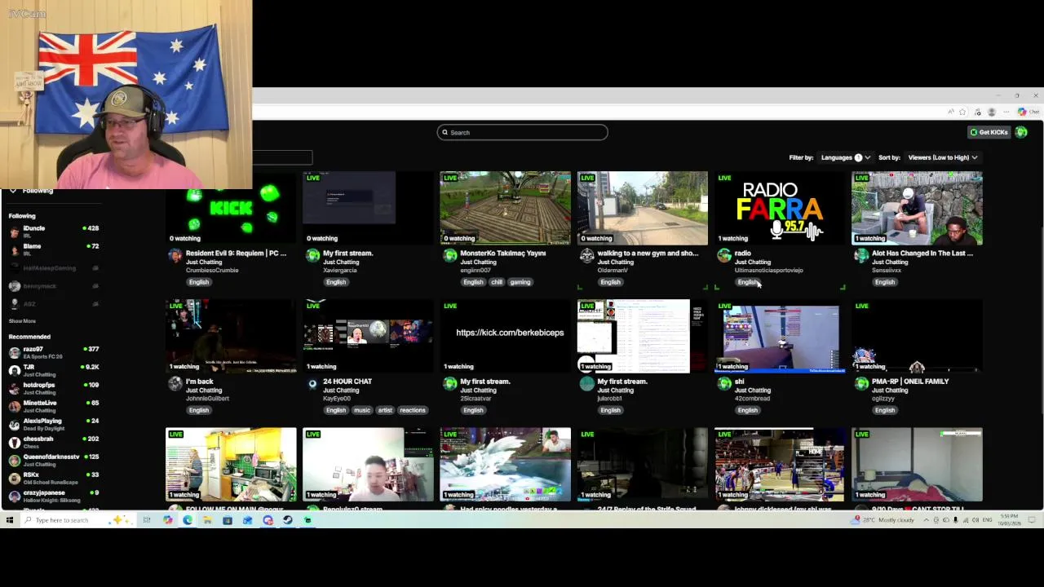Click the 'gaming' tag on MonsterKo stream
The image size is (1044, 587).
pos(520,282)
